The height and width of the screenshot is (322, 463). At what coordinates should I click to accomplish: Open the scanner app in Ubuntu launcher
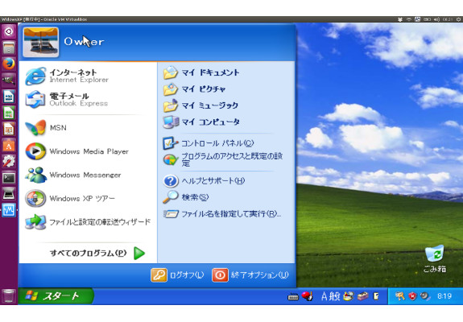click(9, 194)
